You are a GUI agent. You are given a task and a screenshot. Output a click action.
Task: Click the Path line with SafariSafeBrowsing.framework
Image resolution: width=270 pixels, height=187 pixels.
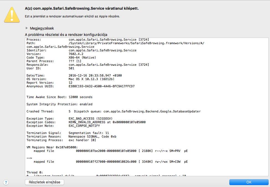click(115, 43)
